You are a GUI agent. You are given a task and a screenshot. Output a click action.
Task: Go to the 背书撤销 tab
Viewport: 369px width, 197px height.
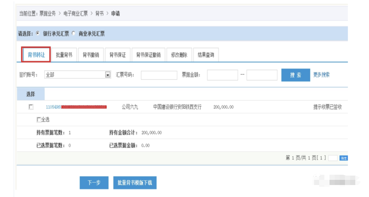91,55
